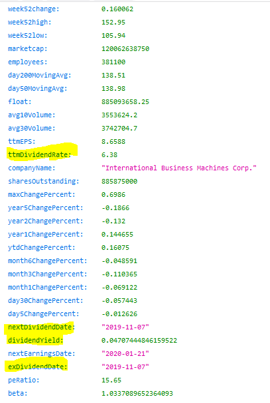The height and width of the screenshot is (403, 270).
Task: Click the International Business Machines Corp. string
Action: click(179, 168)
